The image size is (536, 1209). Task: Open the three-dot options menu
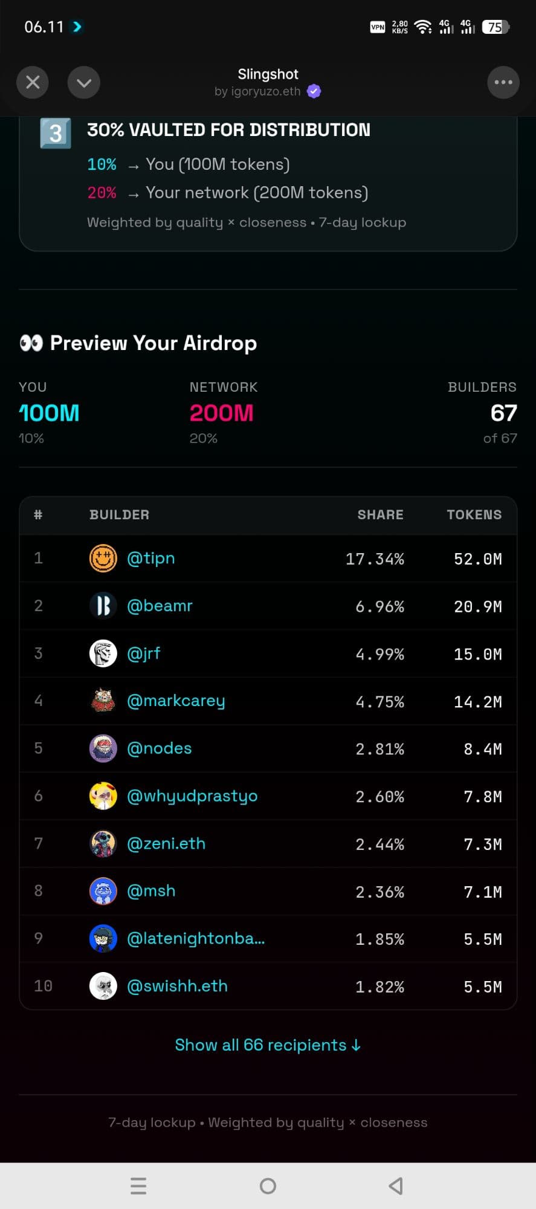503,82
